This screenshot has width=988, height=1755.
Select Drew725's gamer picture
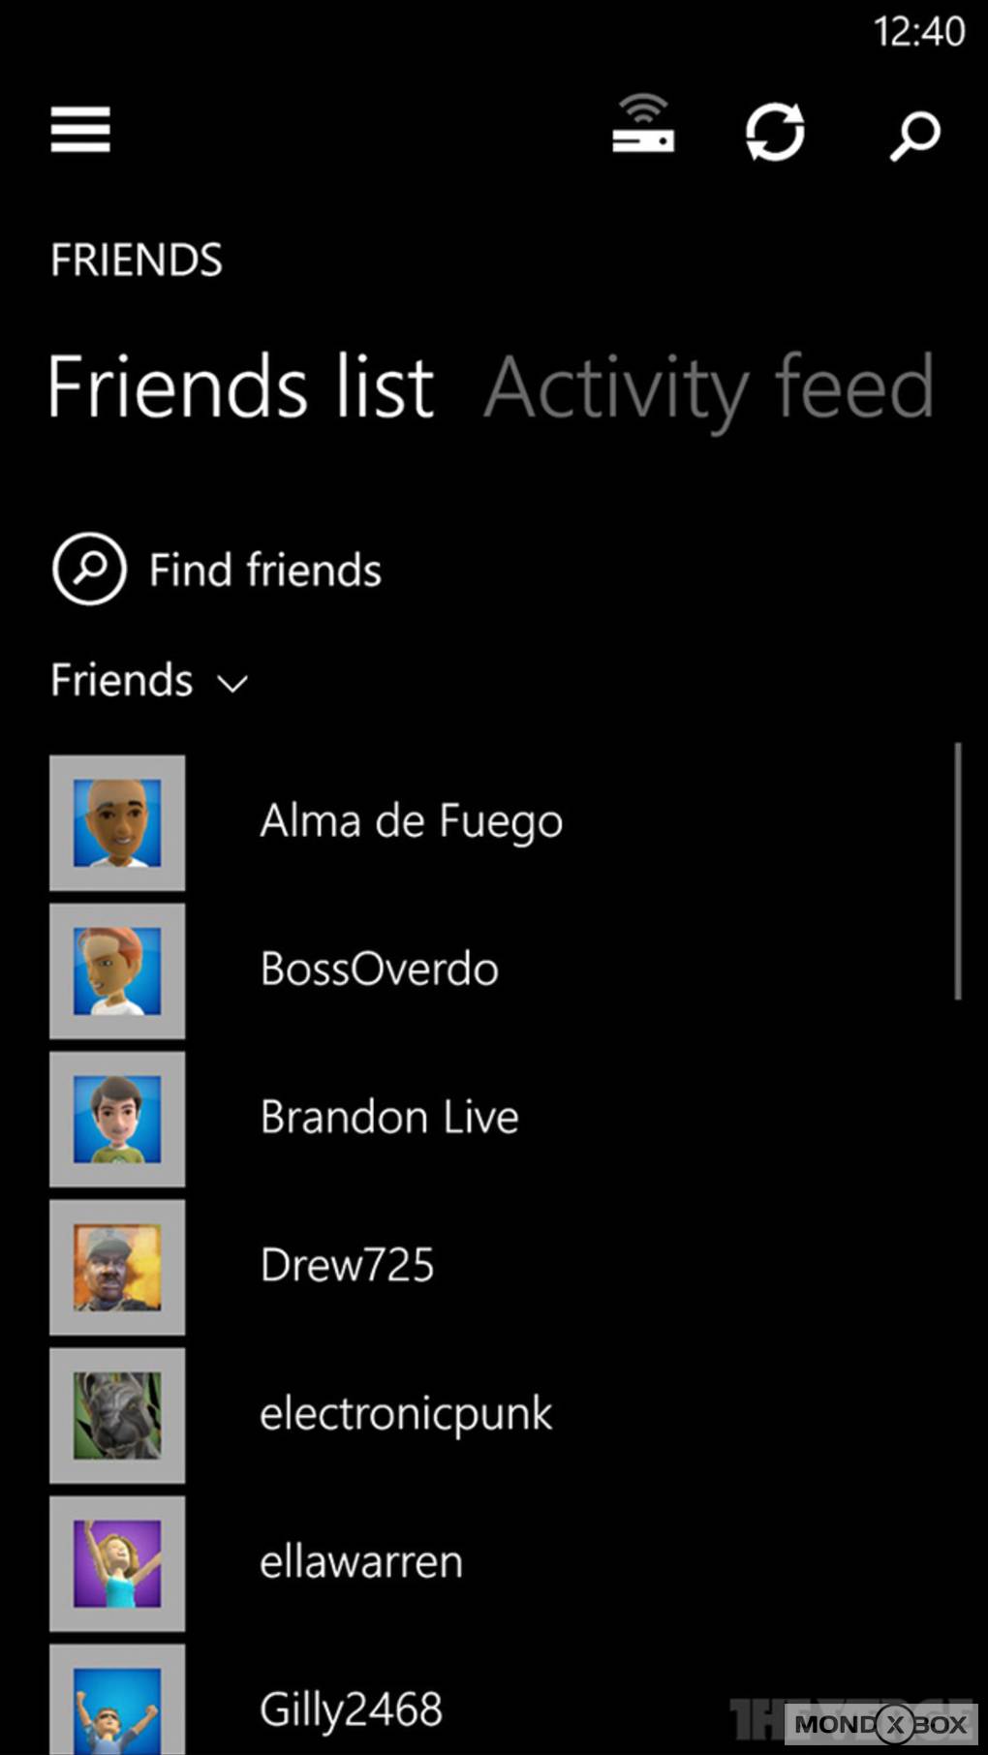(117, 1268)
